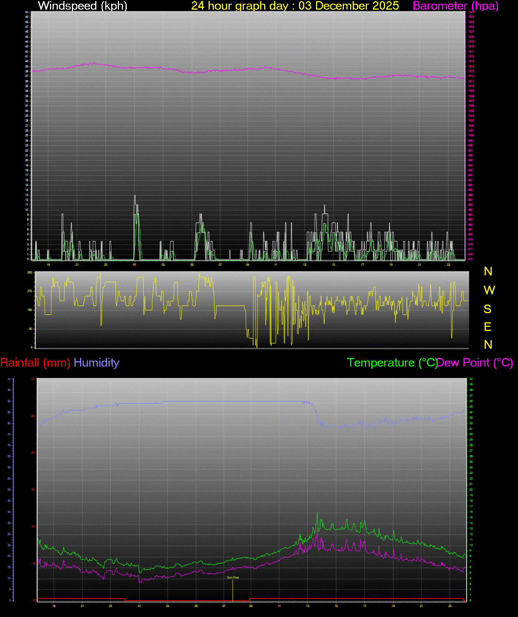Click hour '07' on the windspeed chart time axis
The width and height of the screenshot is (518, 617).
220,265
